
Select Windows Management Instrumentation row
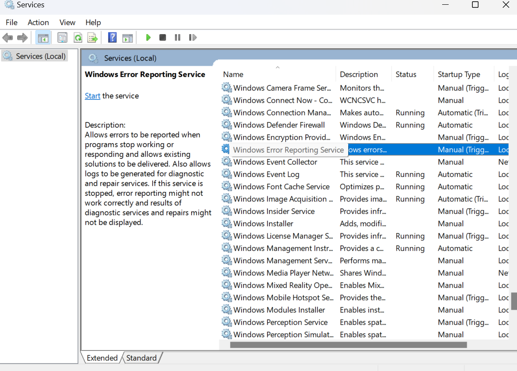coord(364,248)
